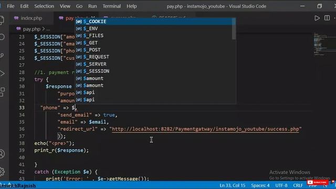The width and height of the screenshot is (336, 189).
Task: Select $_POST suggestion
Action: 153,50
